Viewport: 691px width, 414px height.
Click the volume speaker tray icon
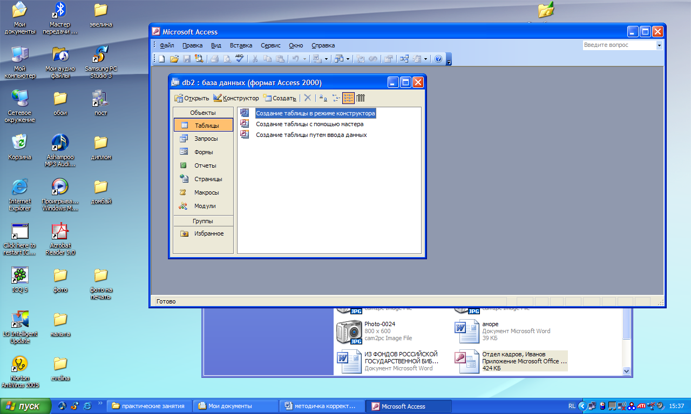[x=660, y=406]
